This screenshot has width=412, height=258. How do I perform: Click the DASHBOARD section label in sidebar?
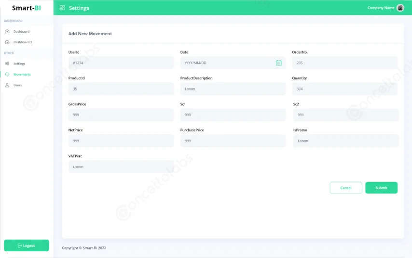click(x=13, y=21)
